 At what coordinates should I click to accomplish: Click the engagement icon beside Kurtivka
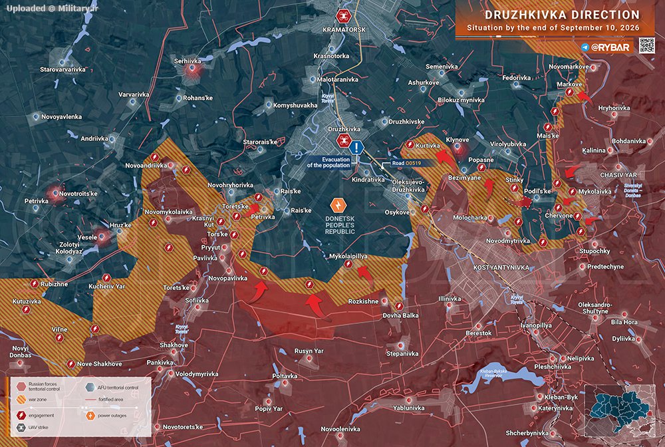coord(410,144)
